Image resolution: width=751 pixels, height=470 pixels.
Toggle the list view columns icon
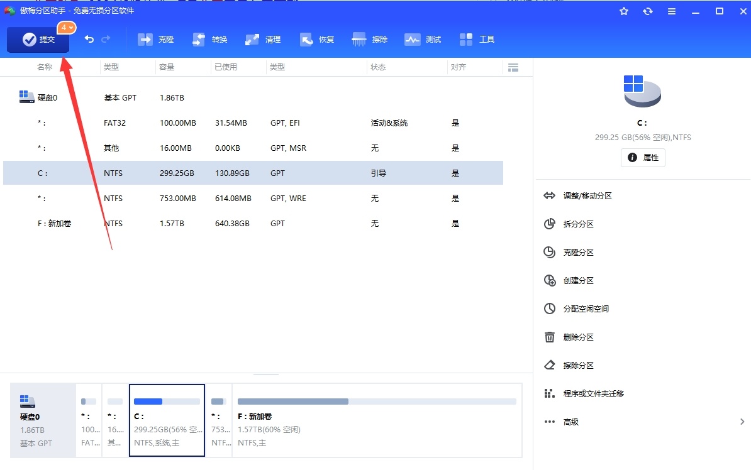[x=513, y=67]
